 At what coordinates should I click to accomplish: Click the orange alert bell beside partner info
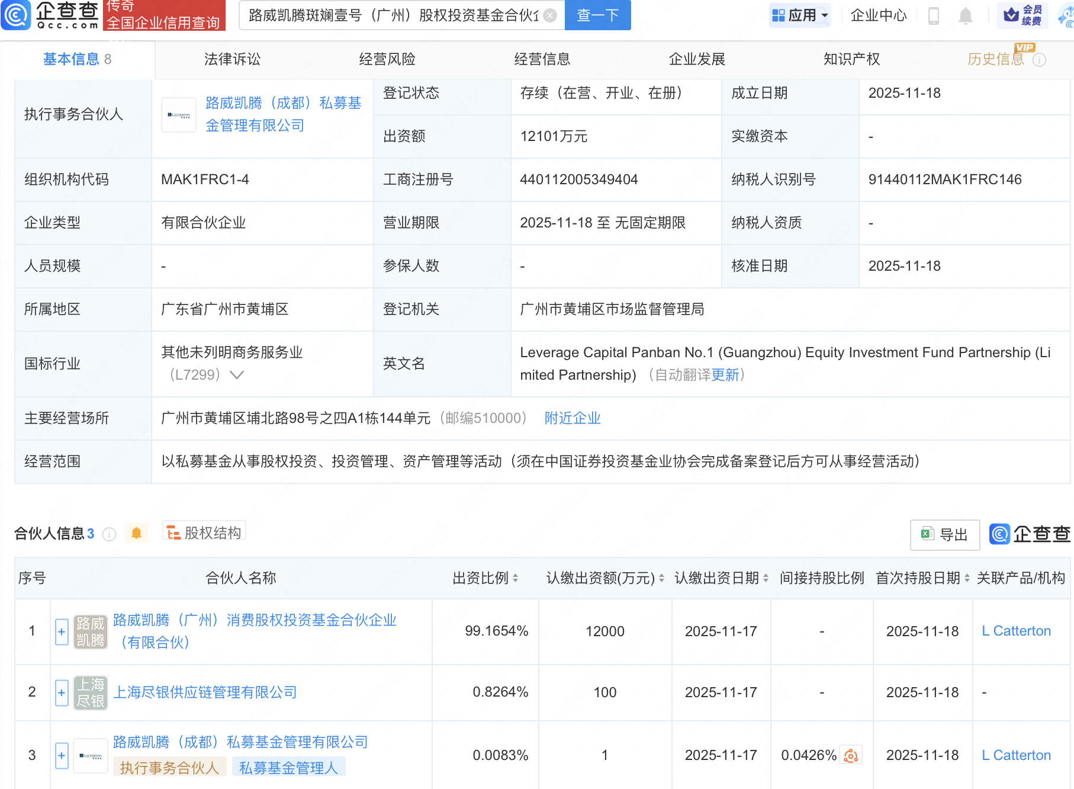click(x=136, y=533)
